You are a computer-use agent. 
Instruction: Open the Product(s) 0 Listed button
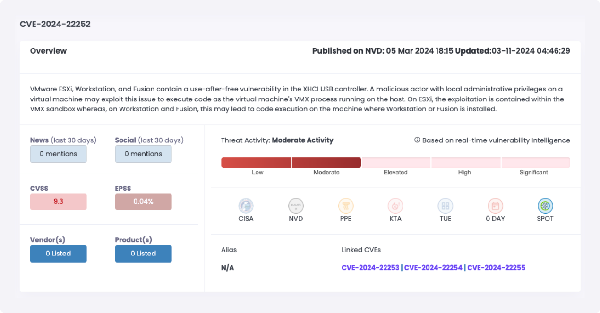tap(143, 254)
